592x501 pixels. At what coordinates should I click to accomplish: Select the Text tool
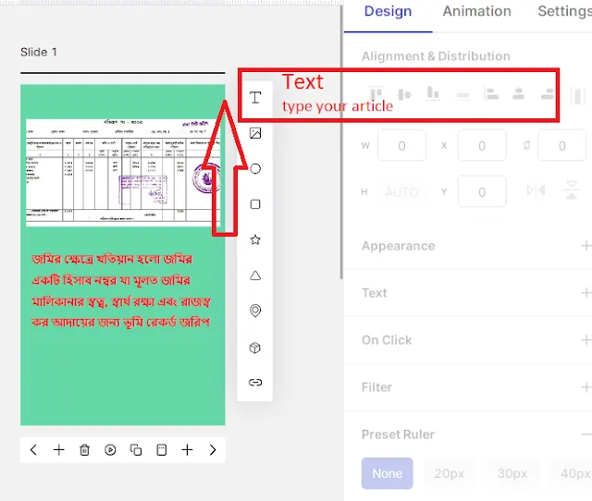(x=255, y=98)
